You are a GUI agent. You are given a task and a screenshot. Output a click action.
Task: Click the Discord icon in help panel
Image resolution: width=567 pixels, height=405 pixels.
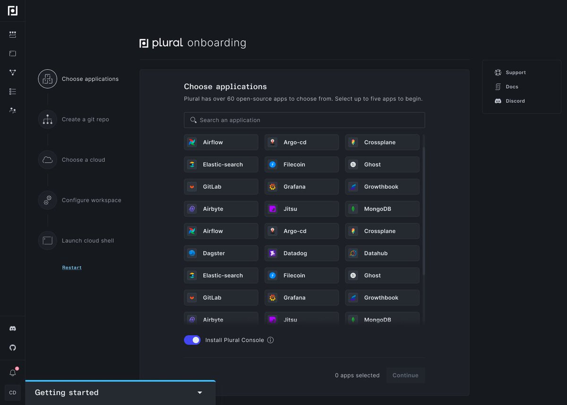click(x=498, y=101)
